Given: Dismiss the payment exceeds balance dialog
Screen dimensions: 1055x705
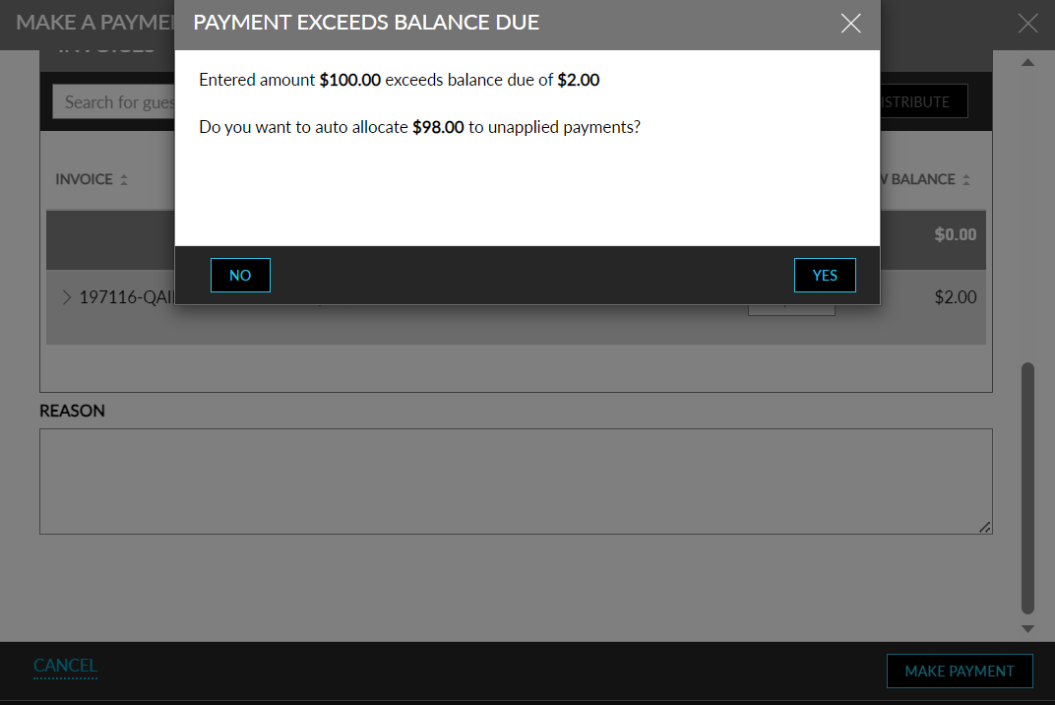Looking at the screenshot, I should (x=850, y=23).
